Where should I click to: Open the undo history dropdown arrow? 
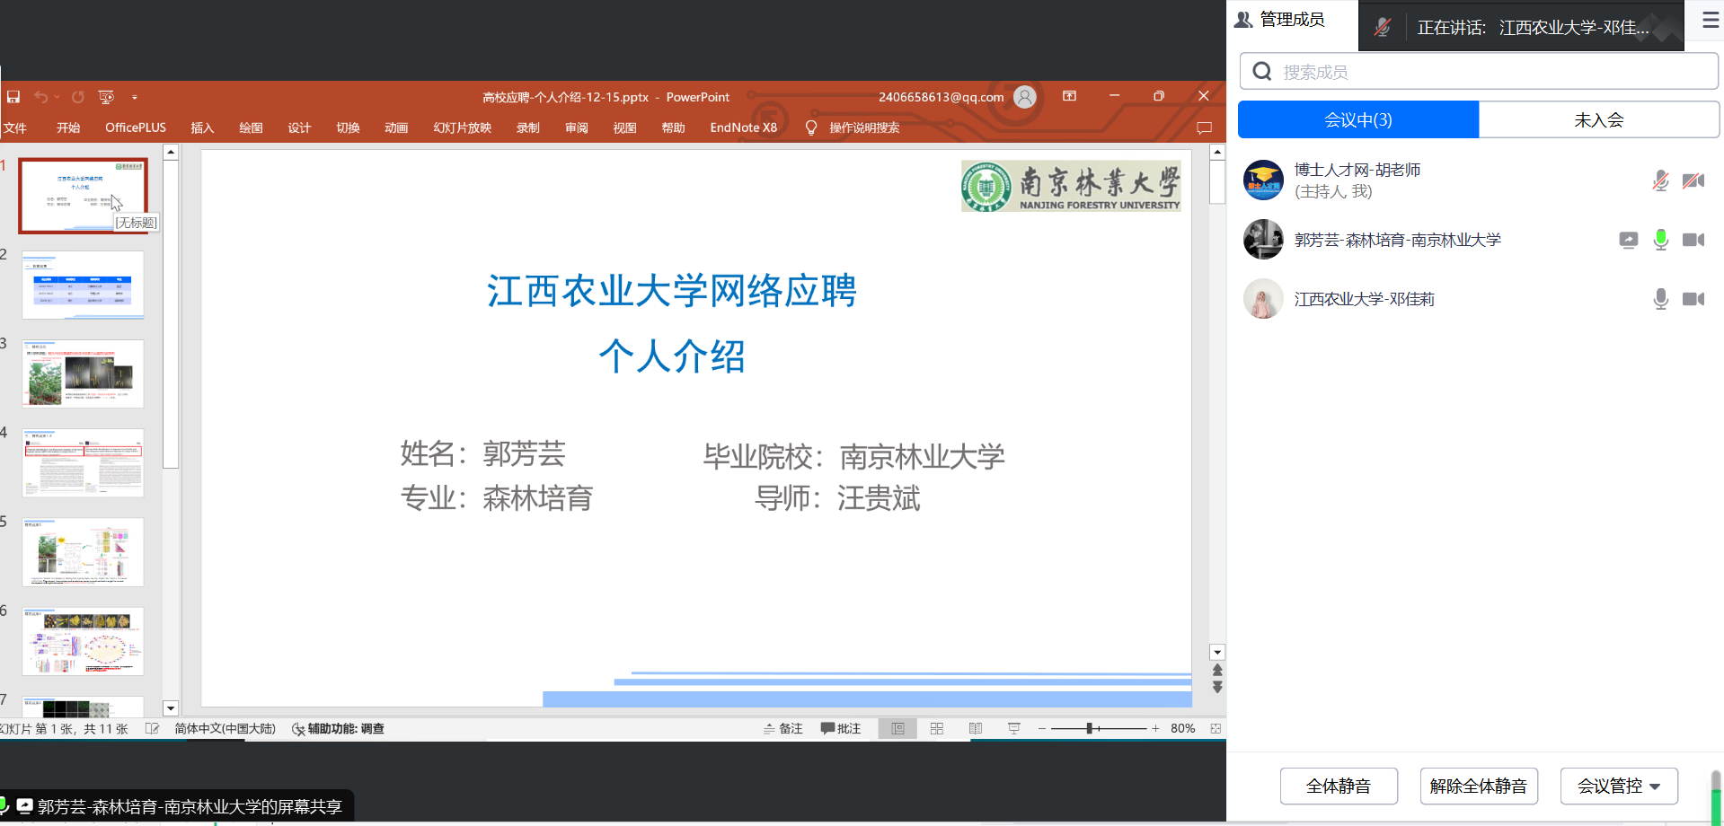point(57,97)
